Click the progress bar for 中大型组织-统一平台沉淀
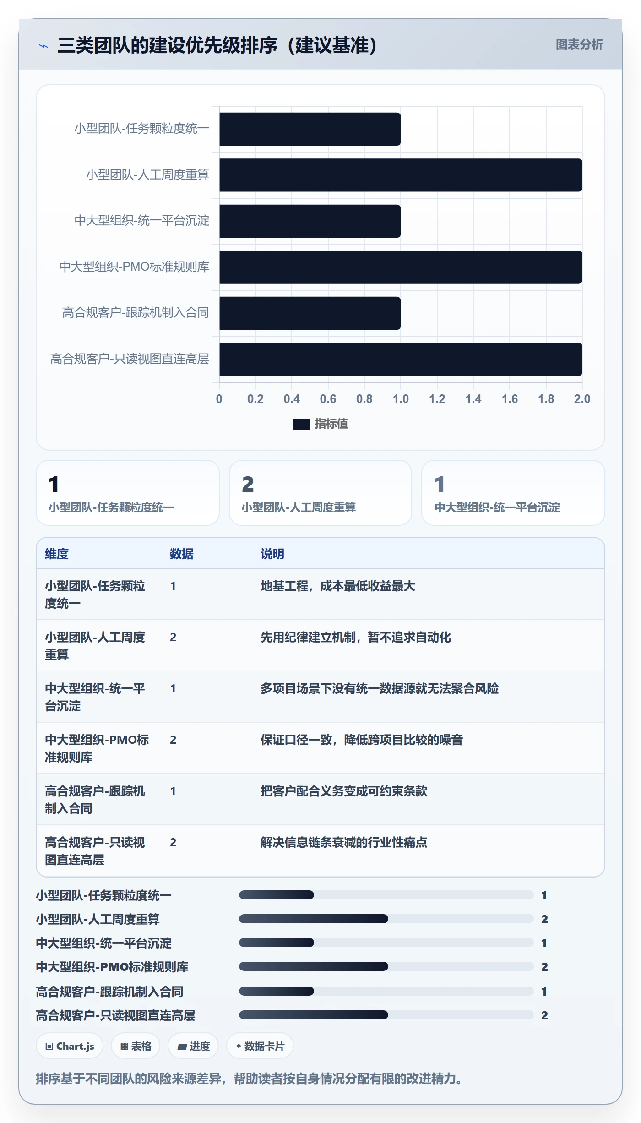This screenshot has width=641, height=1123. pyautogui.click(x=386, y=943)
